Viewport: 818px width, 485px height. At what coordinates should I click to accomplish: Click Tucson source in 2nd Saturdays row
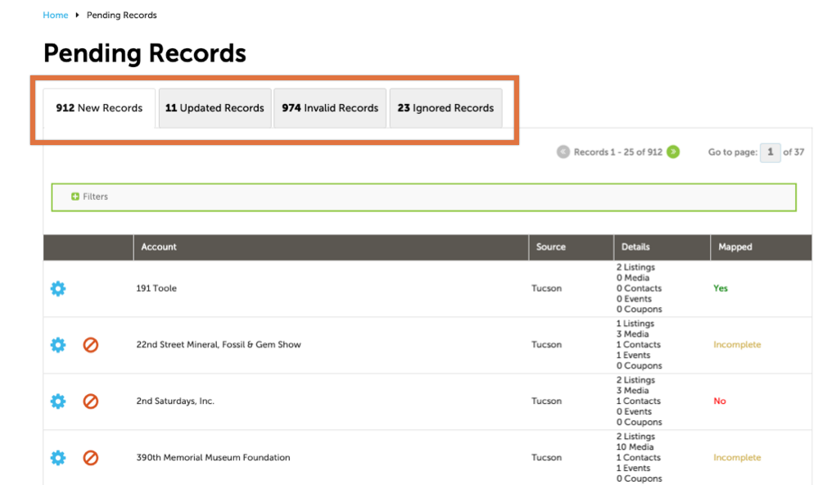(547, 401)
